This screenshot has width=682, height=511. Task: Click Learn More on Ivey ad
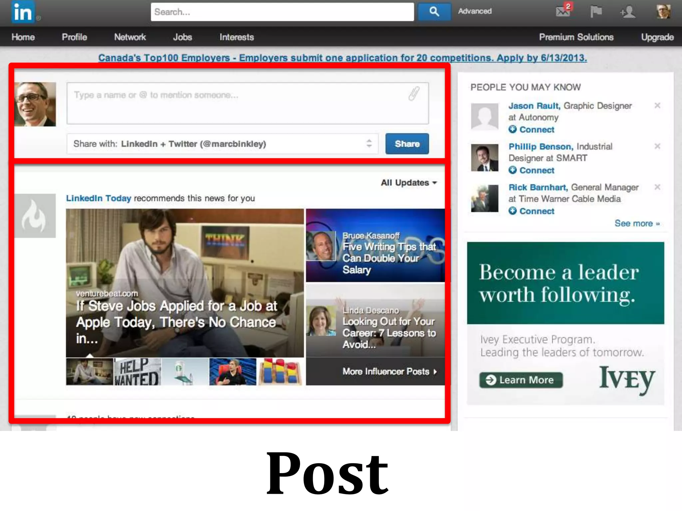(x=521, y=380)
